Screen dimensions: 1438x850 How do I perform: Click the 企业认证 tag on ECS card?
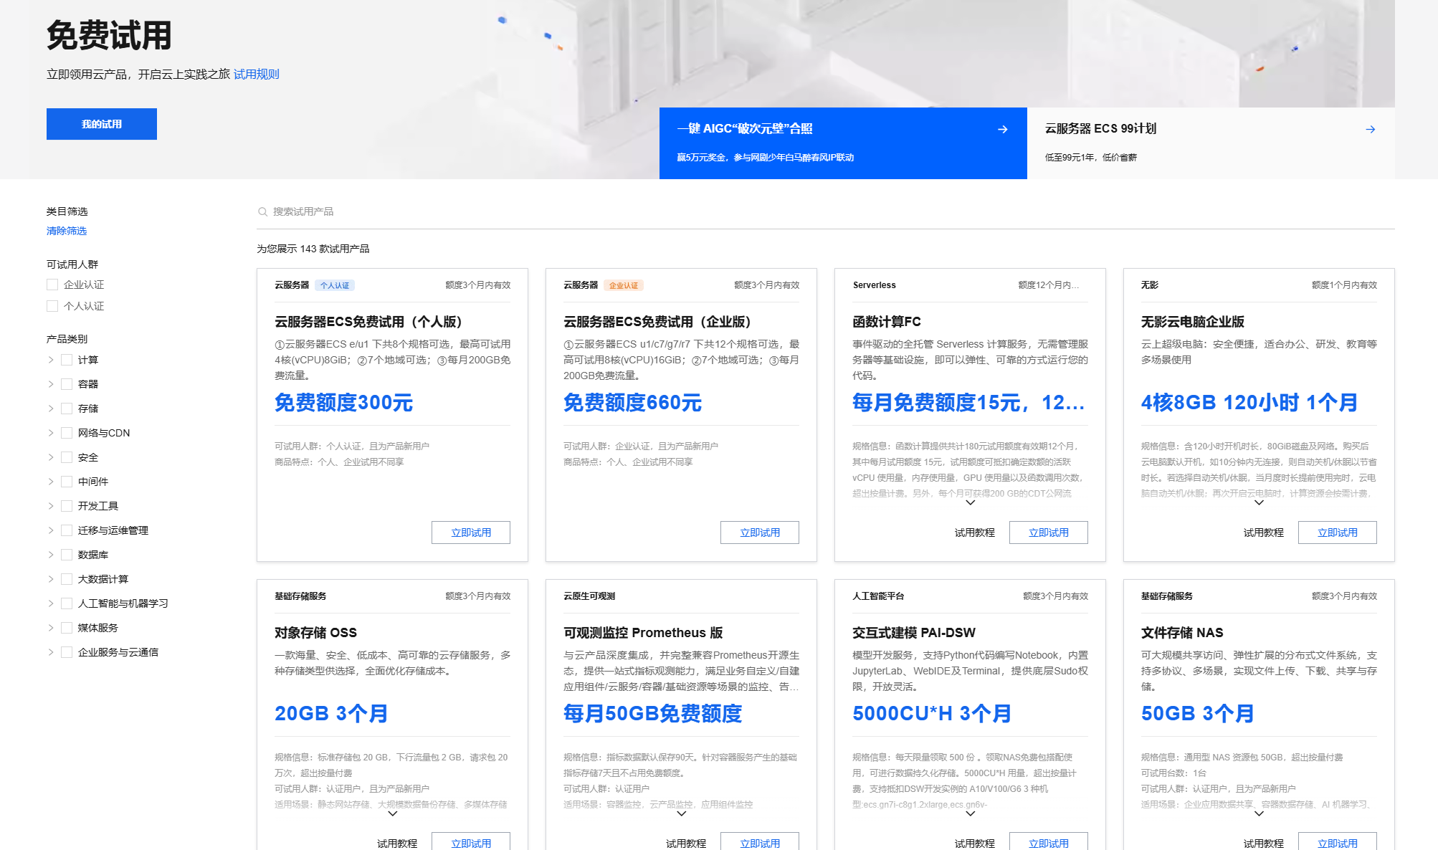[624, 285]
